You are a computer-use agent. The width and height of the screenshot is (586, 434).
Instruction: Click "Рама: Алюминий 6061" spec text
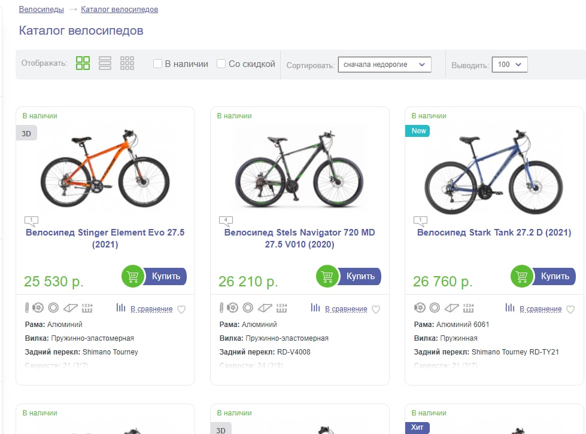tap(451, 325)
